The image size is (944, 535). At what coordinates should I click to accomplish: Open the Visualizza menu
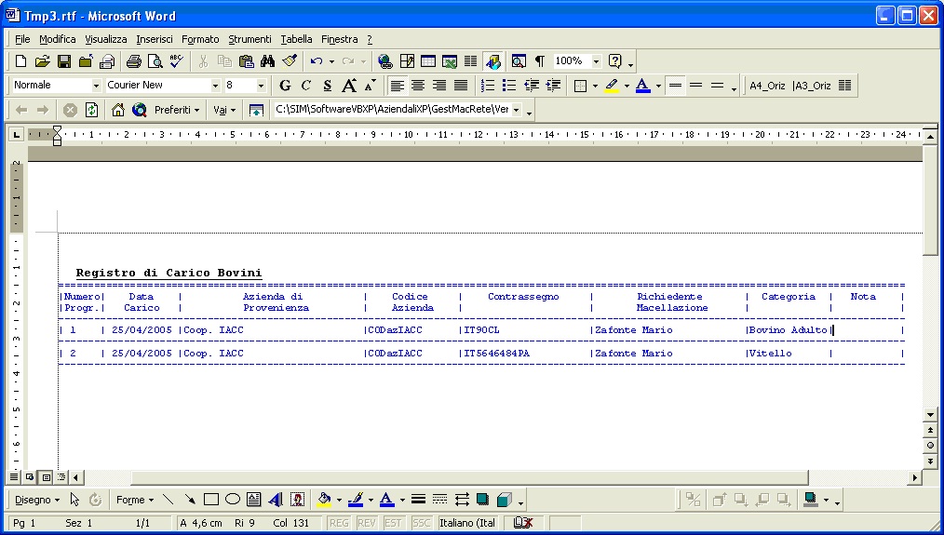coord(105,39)
